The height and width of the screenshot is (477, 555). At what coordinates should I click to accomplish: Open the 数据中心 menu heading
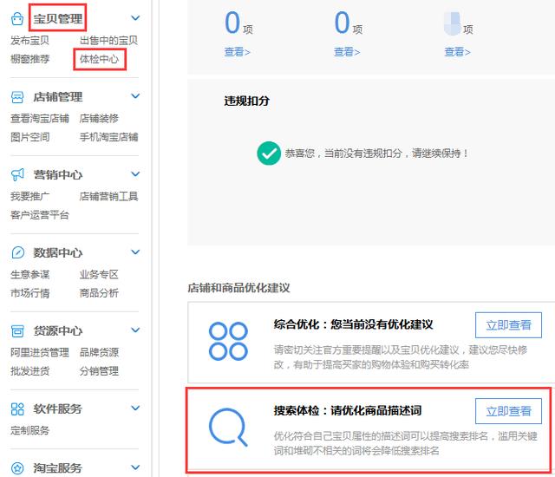[58, 252]
